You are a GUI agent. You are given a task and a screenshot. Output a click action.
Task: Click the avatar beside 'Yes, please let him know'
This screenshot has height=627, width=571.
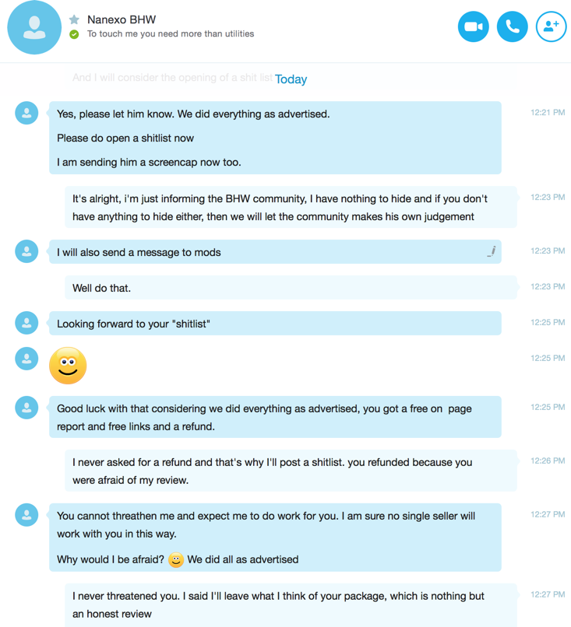coord(26,113)
